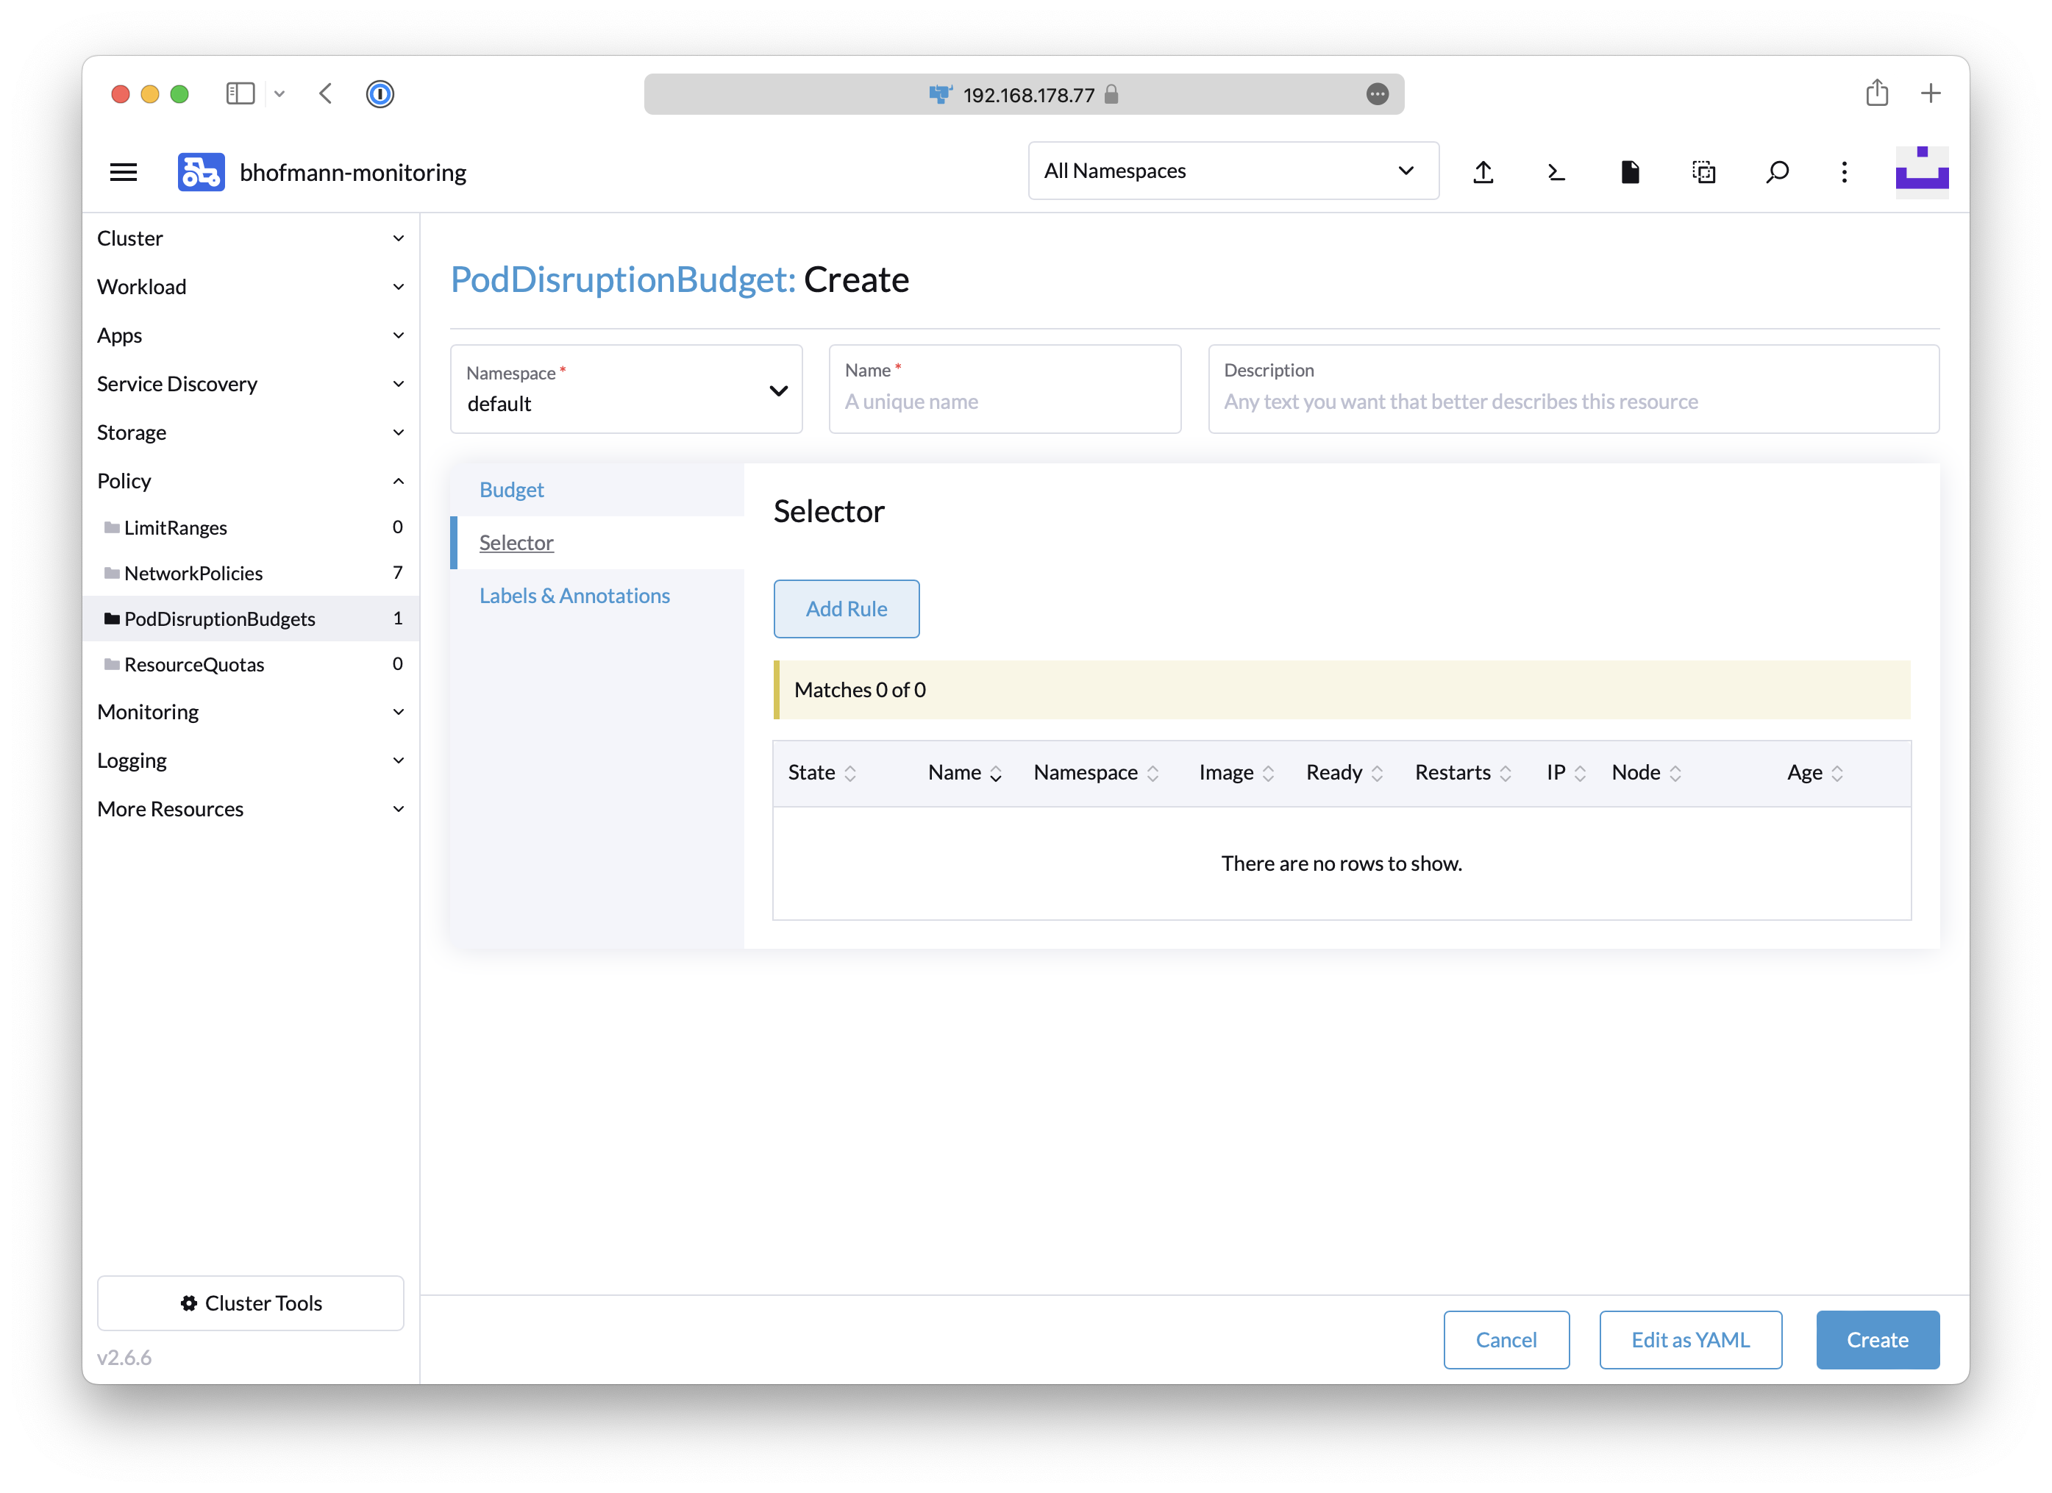Sort the table by Age
2052x1493 pixels.
coord(1815,773)
